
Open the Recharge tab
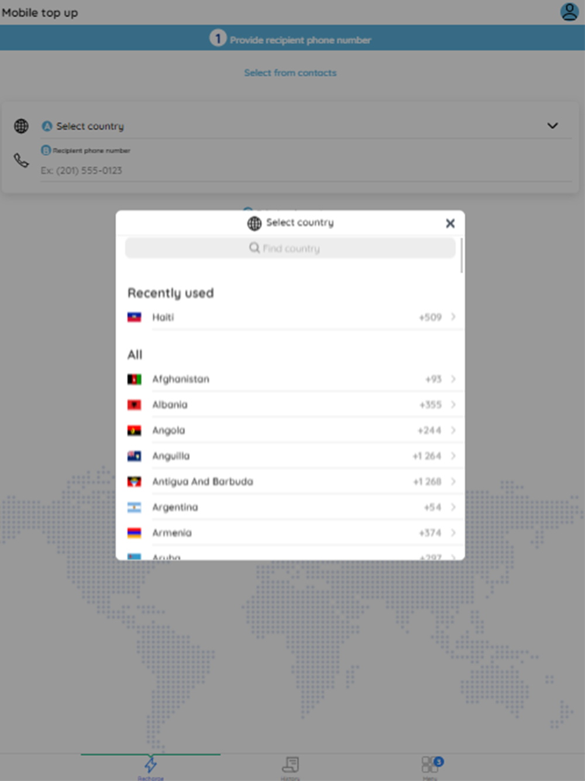point(151,768)
